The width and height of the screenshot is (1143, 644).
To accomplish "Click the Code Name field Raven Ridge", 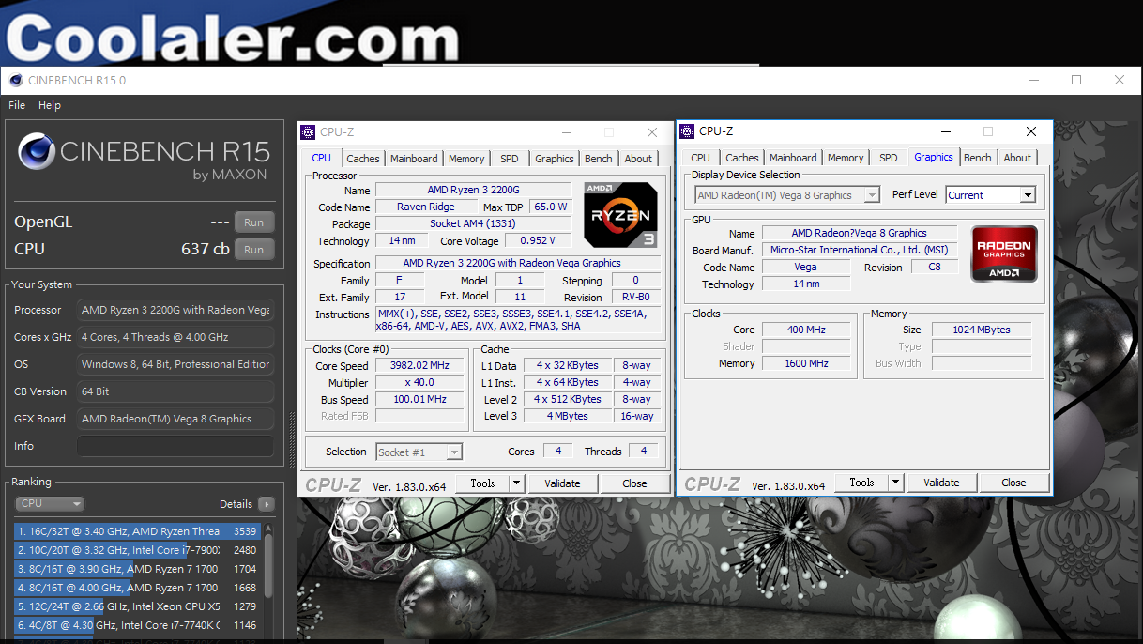I will coord(427,207).
